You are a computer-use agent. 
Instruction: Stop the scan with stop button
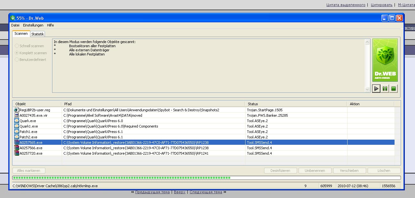[x=394, y=89]
